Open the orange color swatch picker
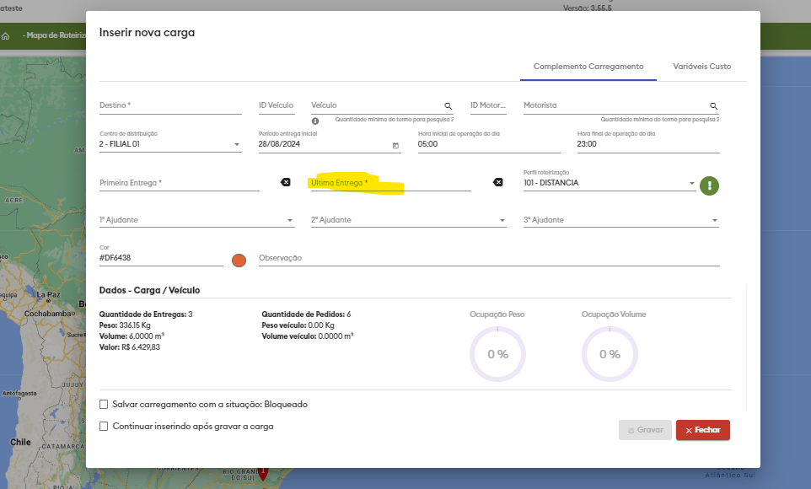 (239, 260)
